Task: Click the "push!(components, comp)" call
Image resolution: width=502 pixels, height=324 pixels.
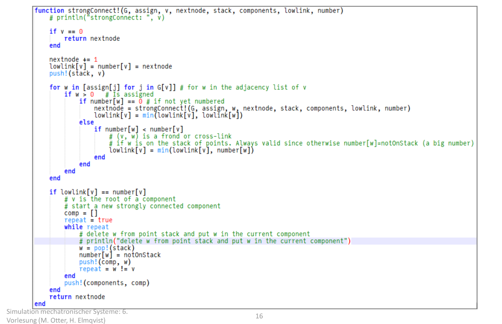Action: (x=107, y=283)
